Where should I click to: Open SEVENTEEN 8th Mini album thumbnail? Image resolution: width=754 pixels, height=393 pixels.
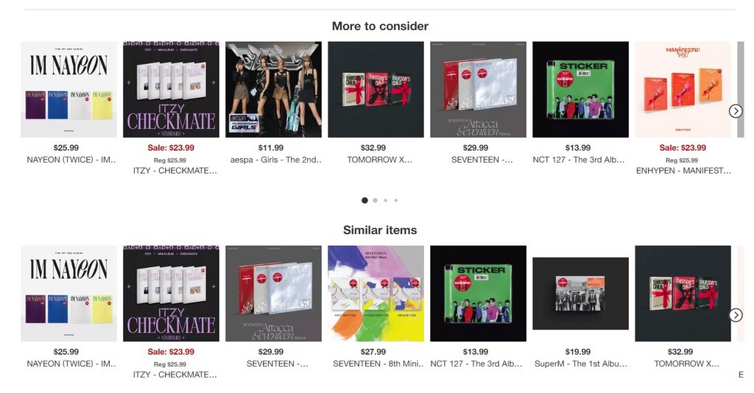pos(376,294)
